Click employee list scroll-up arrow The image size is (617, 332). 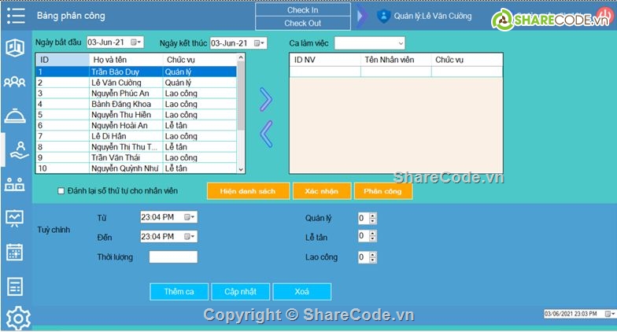point(241,58)
